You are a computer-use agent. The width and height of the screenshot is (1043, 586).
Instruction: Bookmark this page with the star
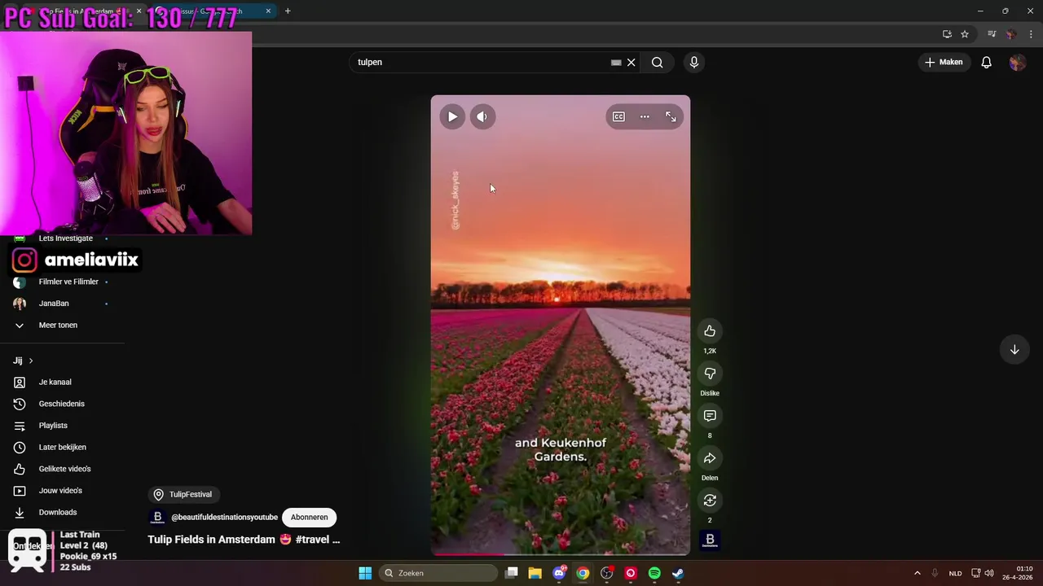[x=965, y=34]
